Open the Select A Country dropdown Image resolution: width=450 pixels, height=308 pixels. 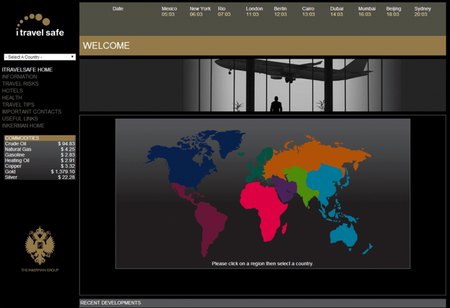click(39, 57)
